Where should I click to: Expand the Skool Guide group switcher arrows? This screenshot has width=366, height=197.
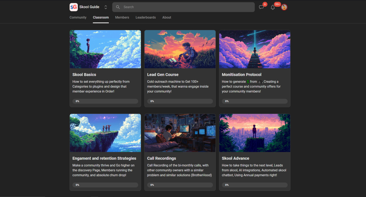click(106, 7)
